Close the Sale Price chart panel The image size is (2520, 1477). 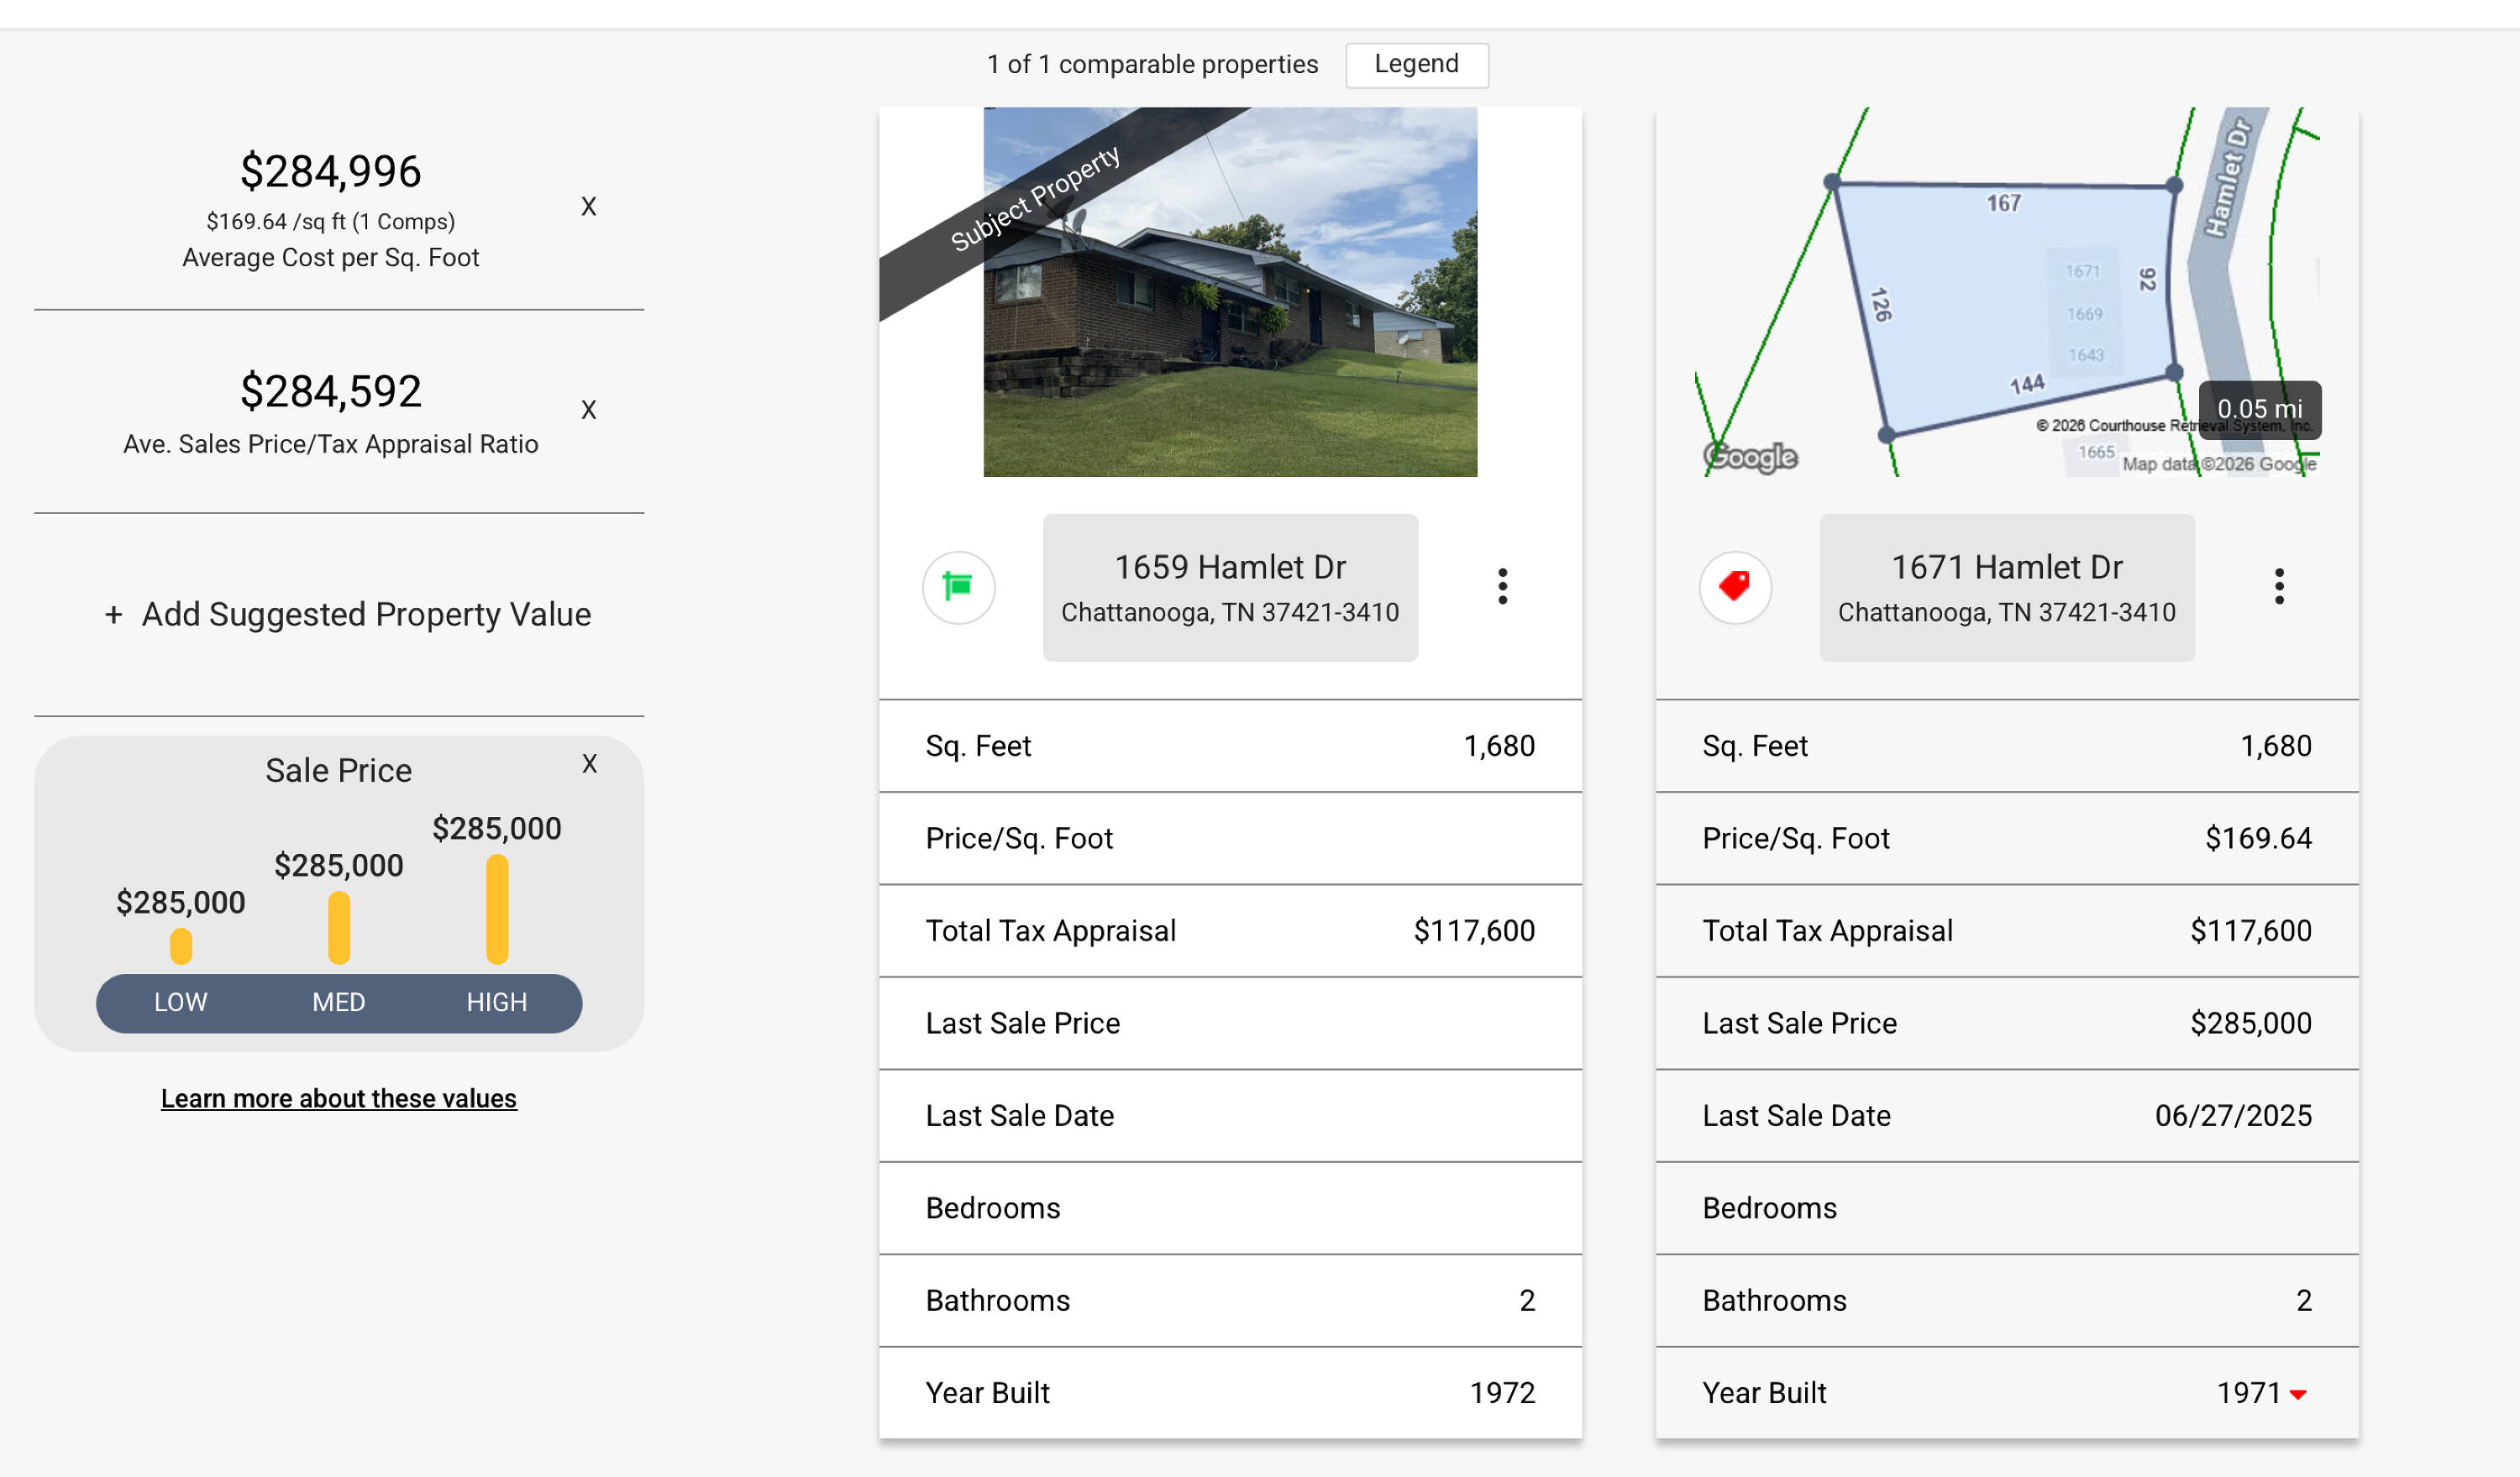[589, 764]
